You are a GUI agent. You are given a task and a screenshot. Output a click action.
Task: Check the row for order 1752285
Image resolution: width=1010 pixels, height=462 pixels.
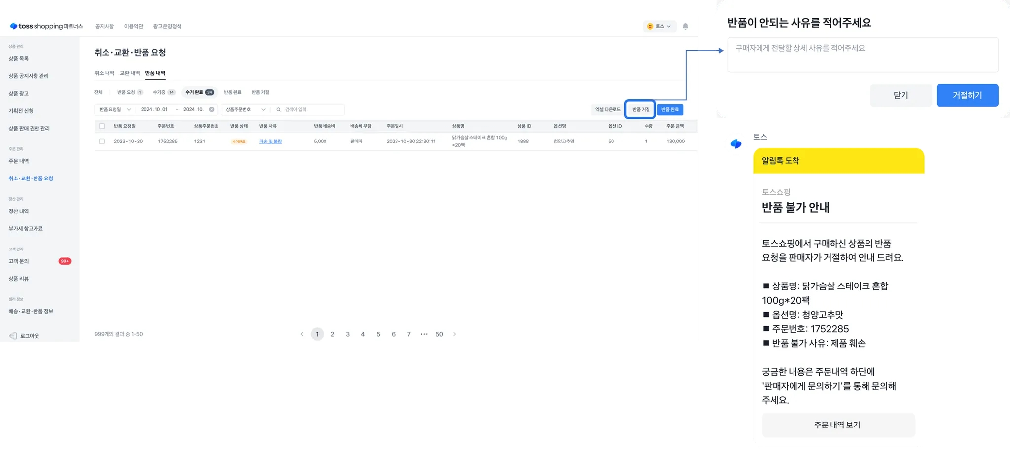click(102, 142)
